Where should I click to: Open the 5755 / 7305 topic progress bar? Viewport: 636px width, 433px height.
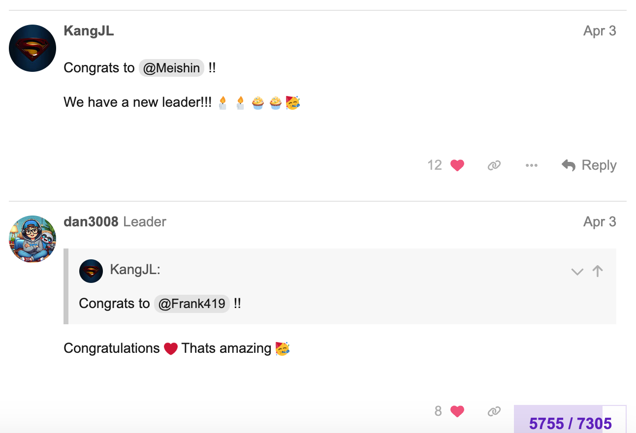point(570,423)
